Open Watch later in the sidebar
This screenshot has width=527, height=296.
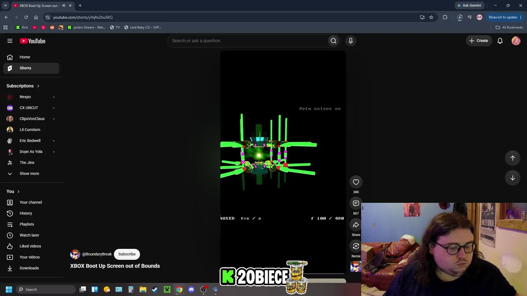pyautogui.click(x=31, y=235)
